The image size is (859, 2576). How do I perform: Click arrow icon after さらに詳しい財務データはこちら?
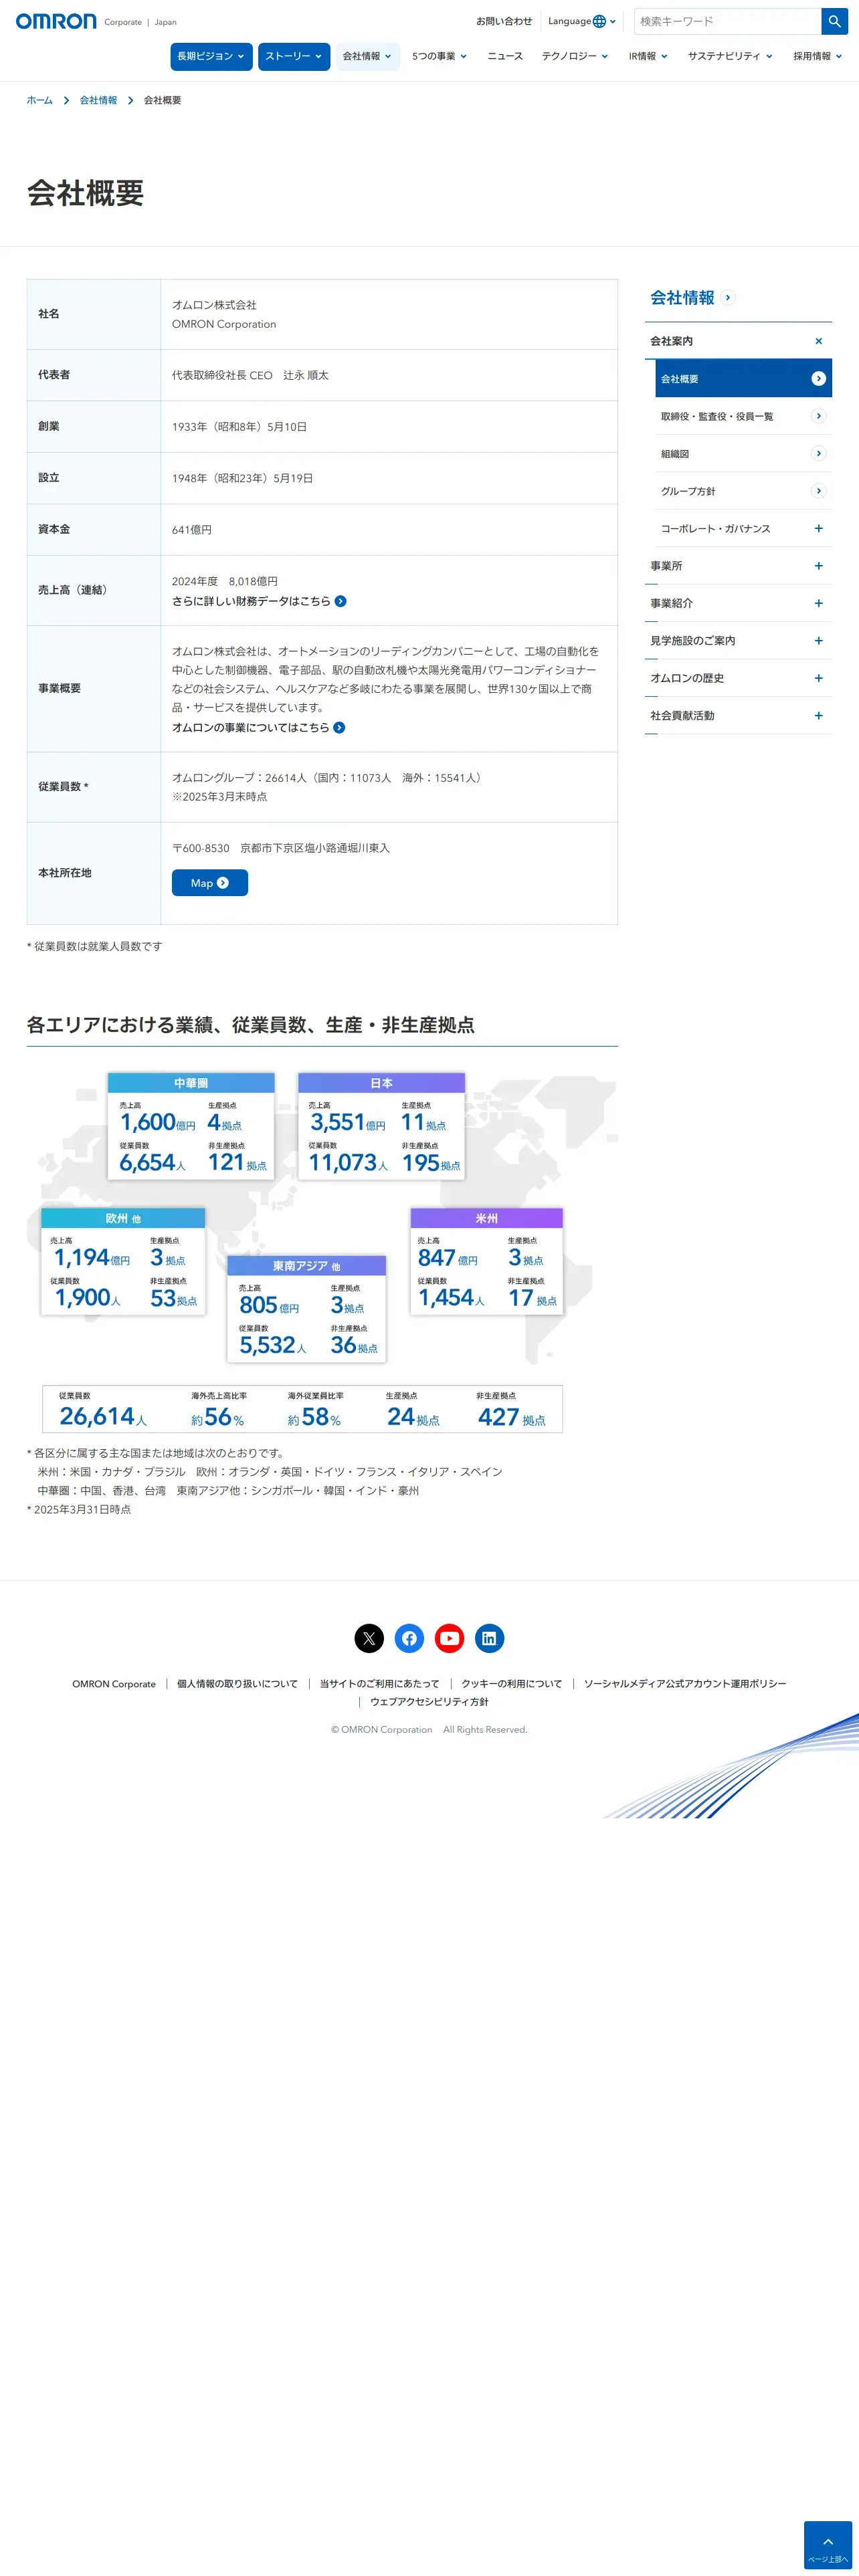point(341,601)
